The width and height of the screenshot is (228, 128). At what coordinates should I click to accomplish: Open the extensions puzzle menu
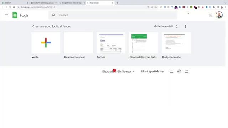(x=214, y=7)
